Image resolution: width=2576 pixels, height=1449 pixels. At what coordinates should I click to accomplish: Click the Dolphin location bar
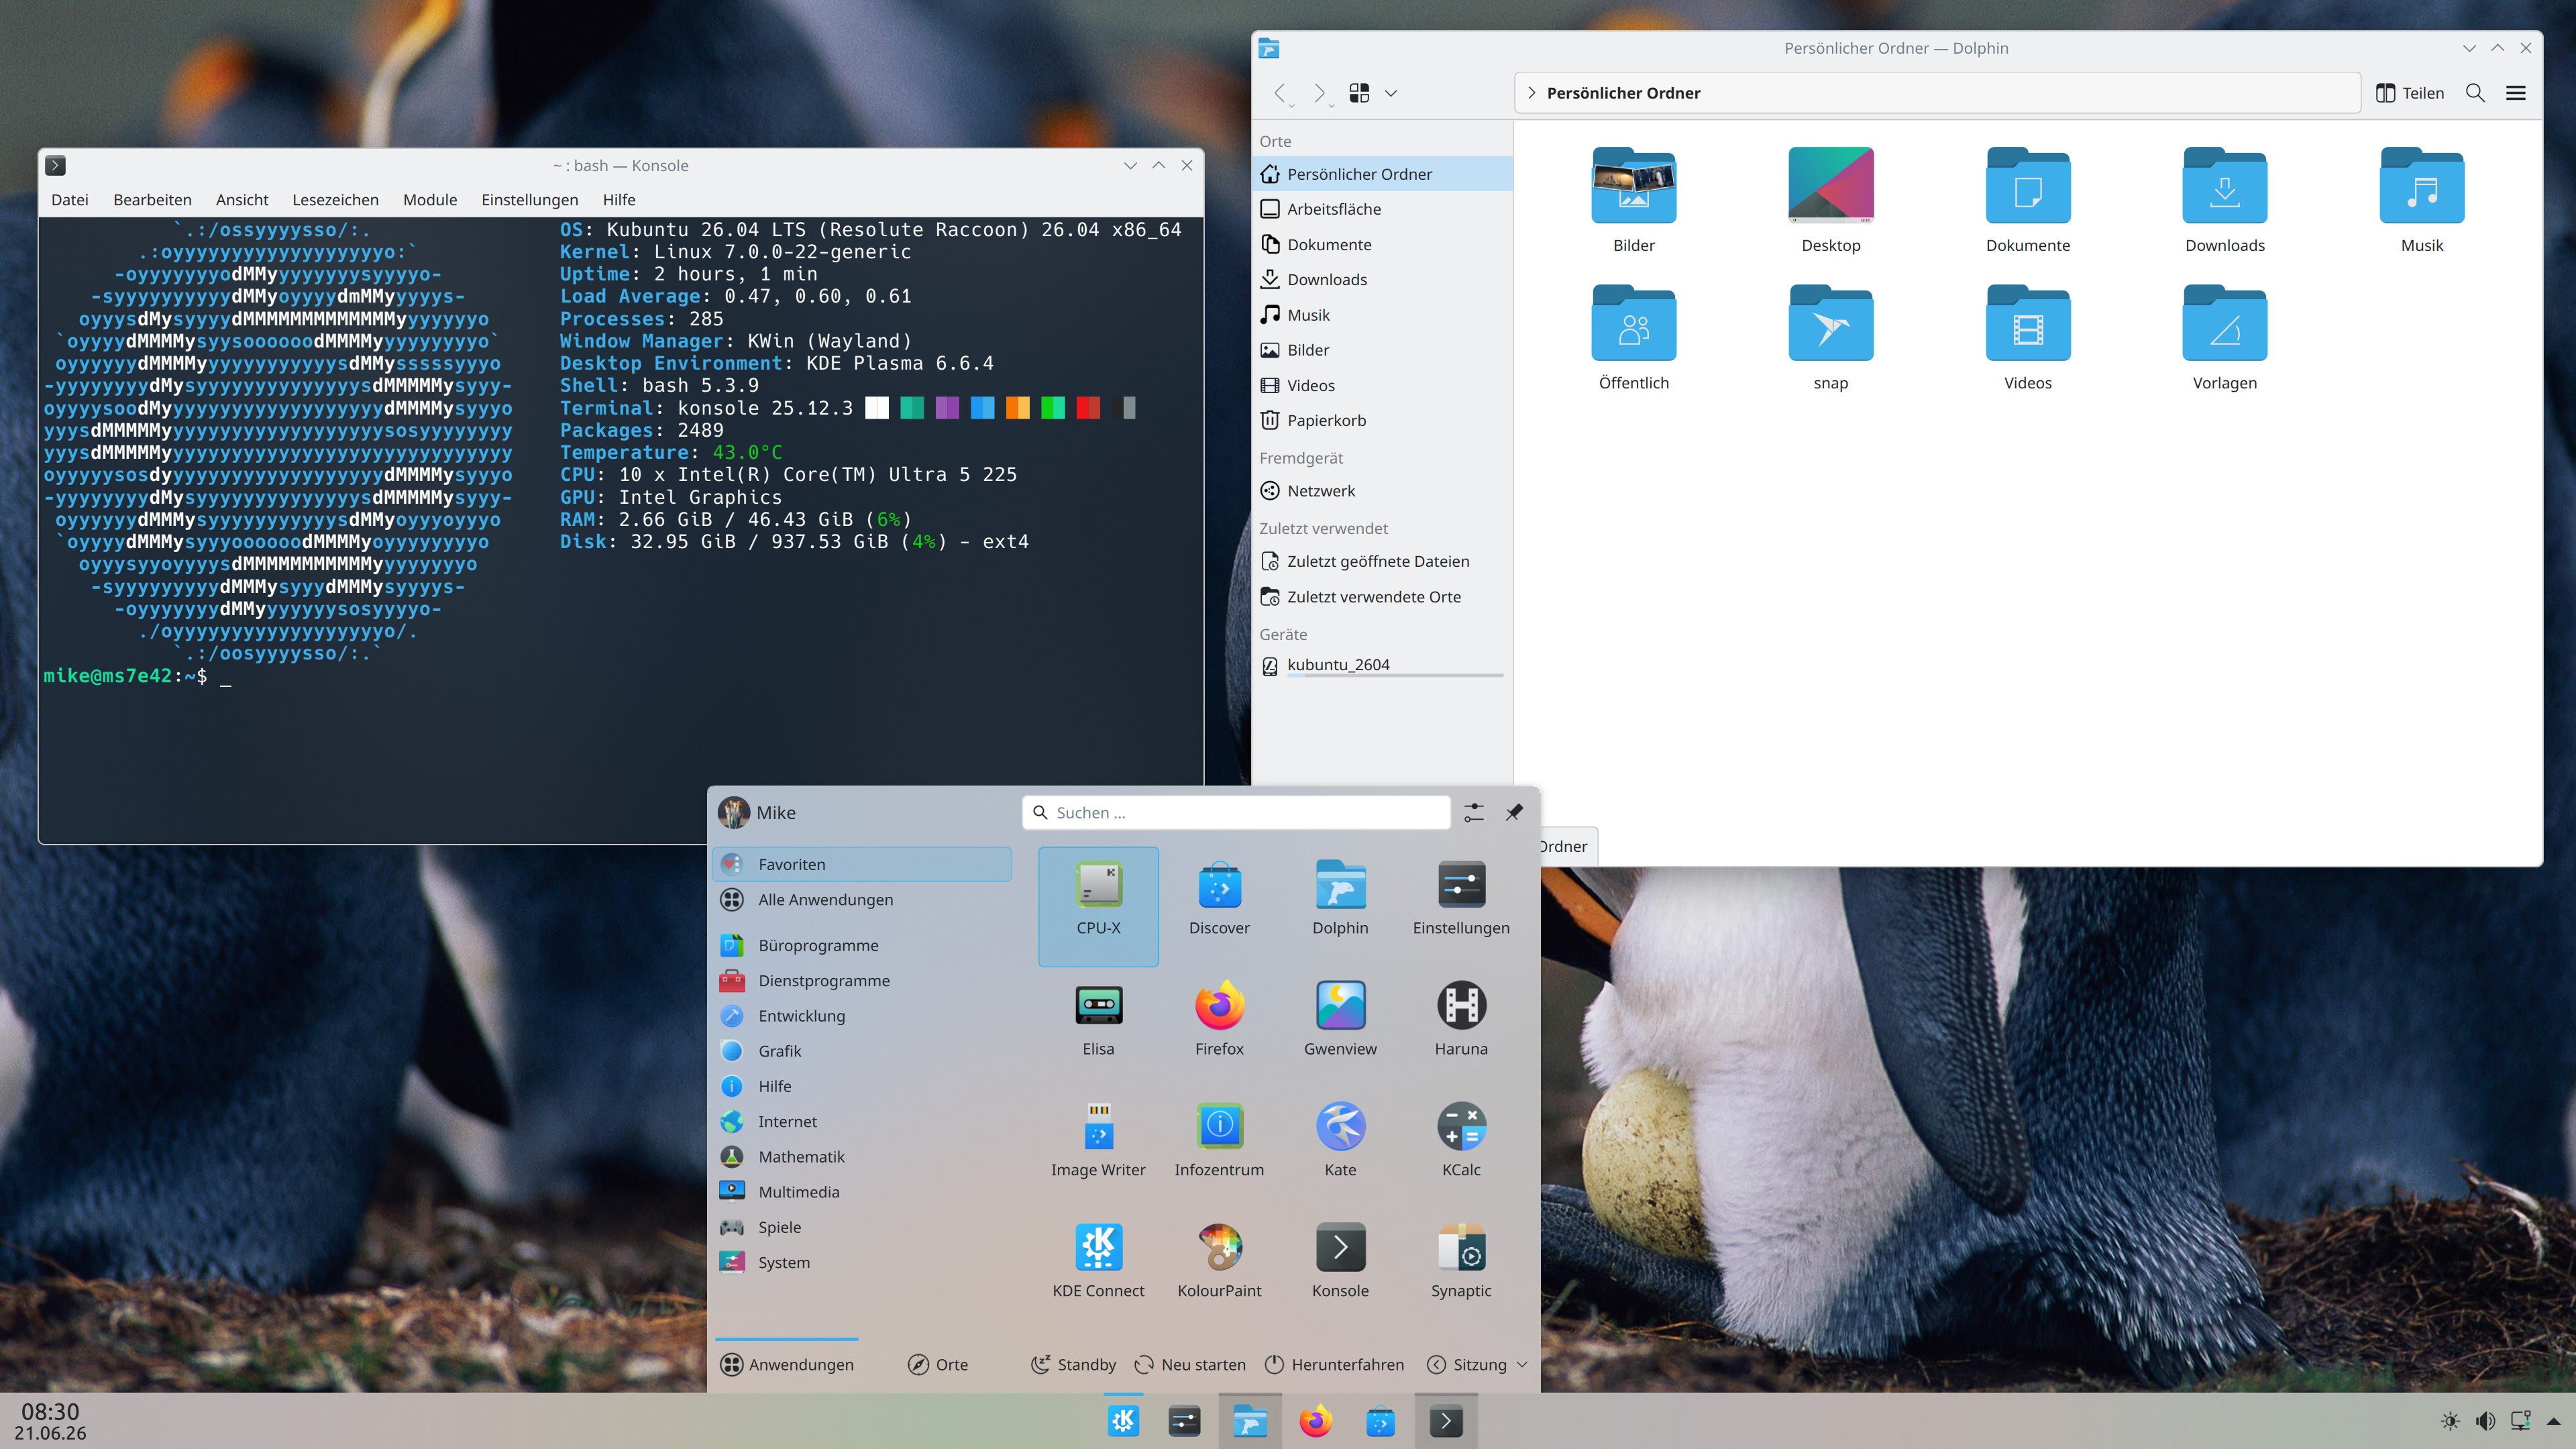1937,93
